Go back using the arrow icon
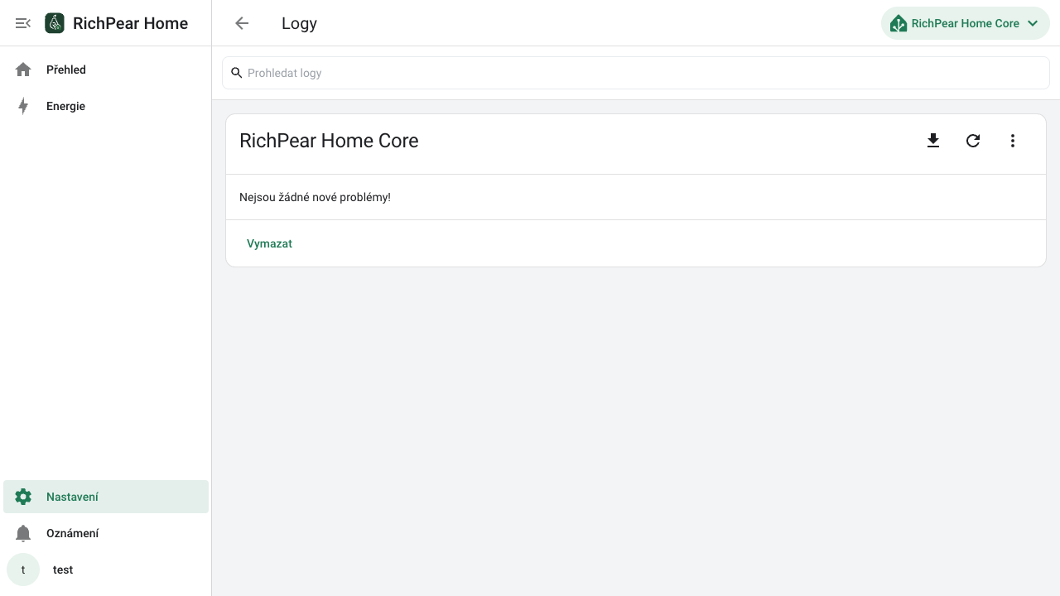 click(242, 23)
